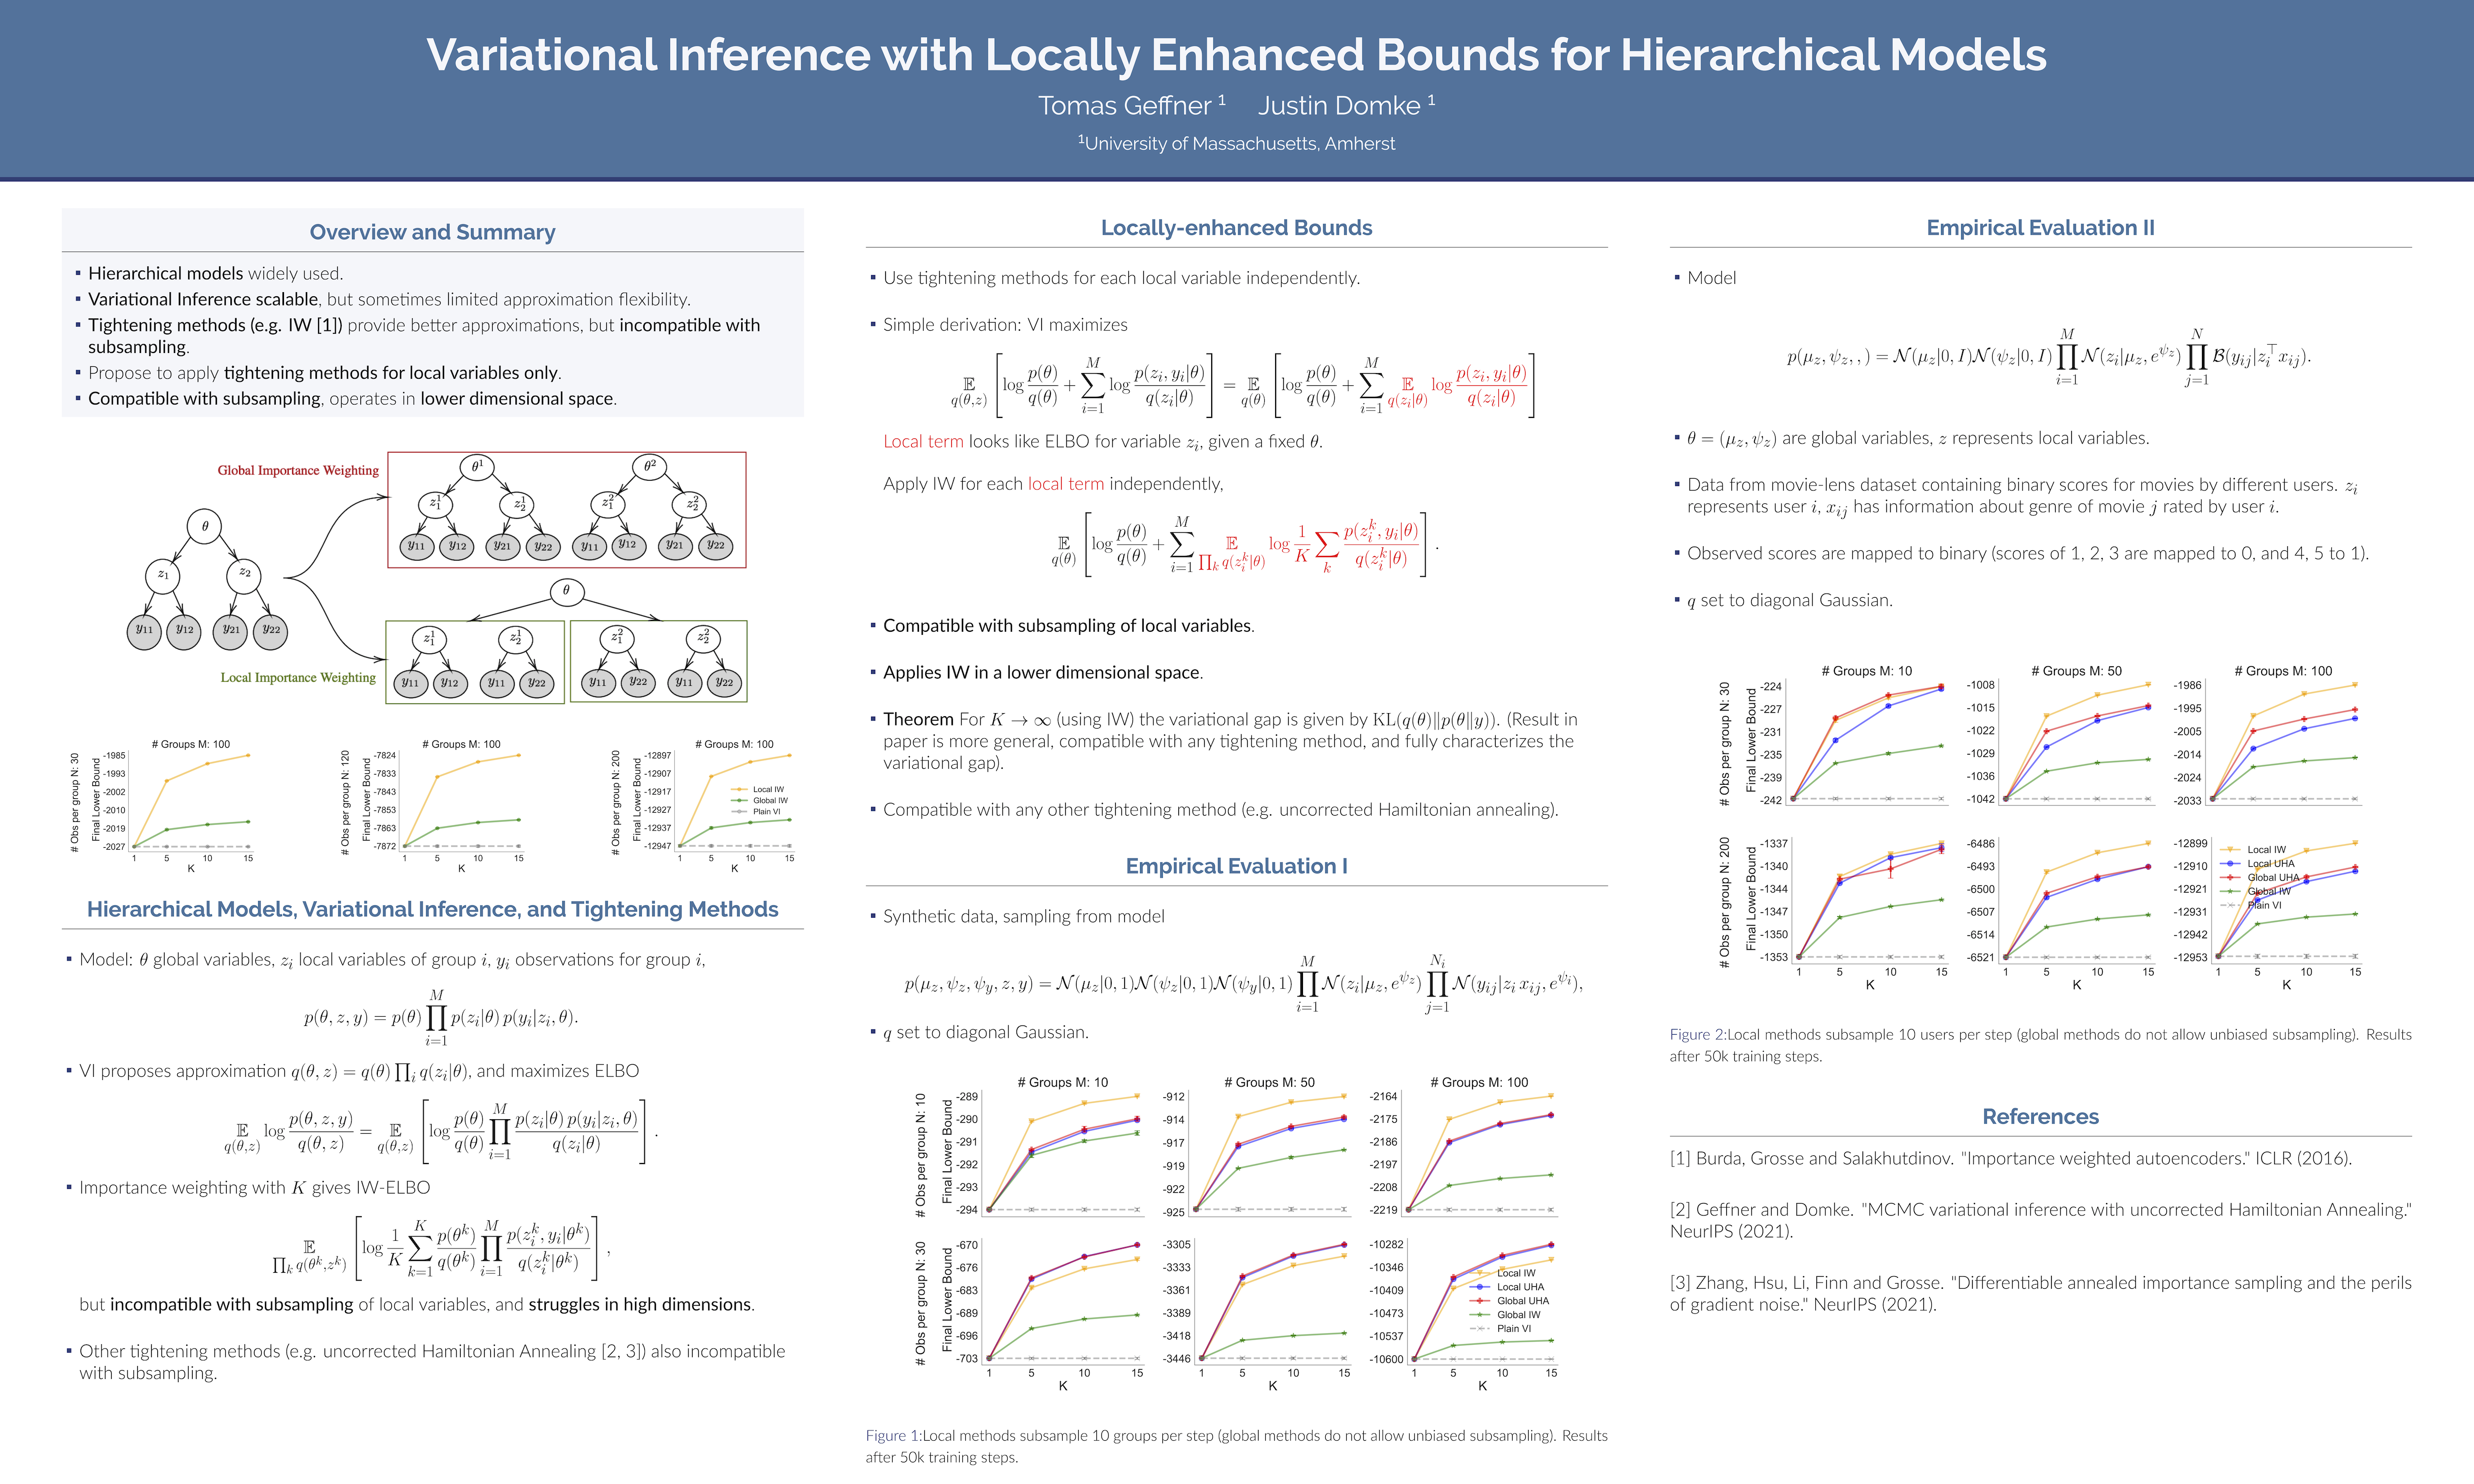Open reference [1] Burda, Grosse and Salakhutdinov
The image size is (2474, 1484).
pyautogui.click(x=2010, y=1158)
